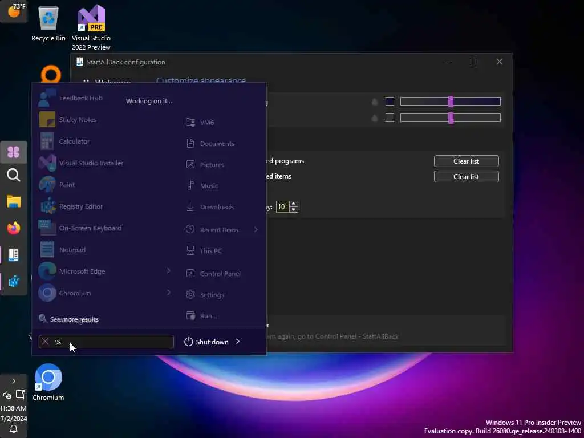
Task: Expand Shut down options arrow
Action: 238,342
